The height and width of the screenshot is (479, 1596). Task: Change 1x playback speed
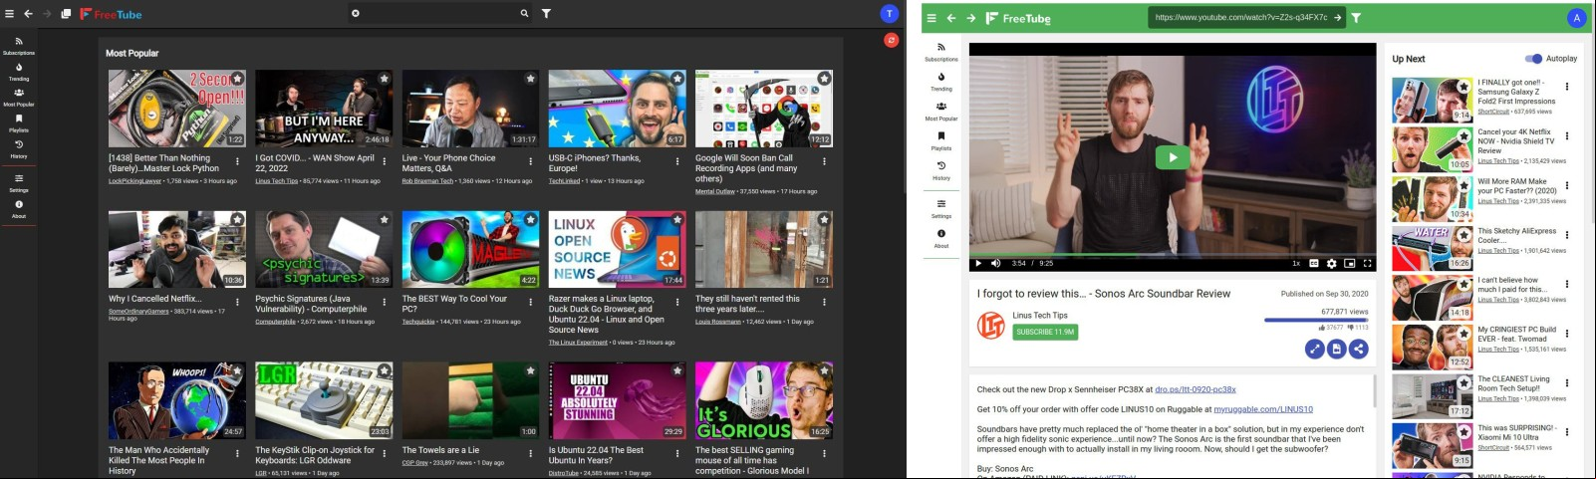(x=1296, y=264)
